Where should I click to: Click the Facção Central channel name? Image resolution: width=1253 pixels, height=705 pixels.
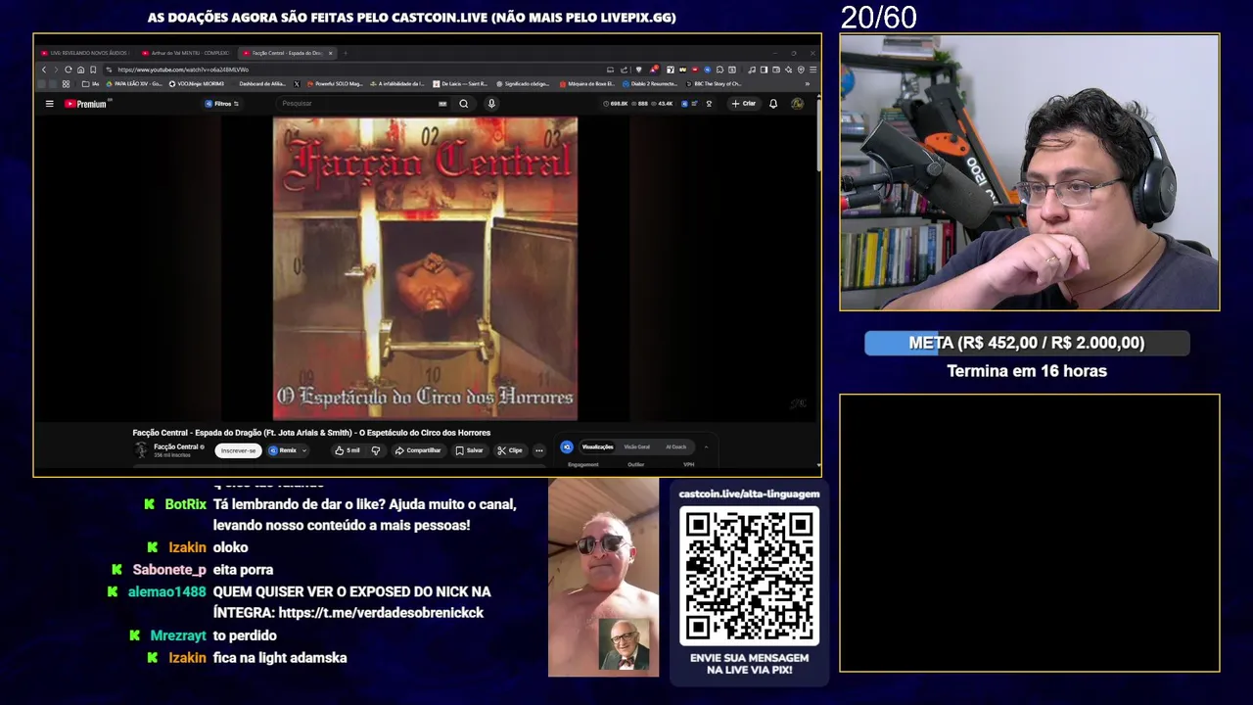coord(176,446)
